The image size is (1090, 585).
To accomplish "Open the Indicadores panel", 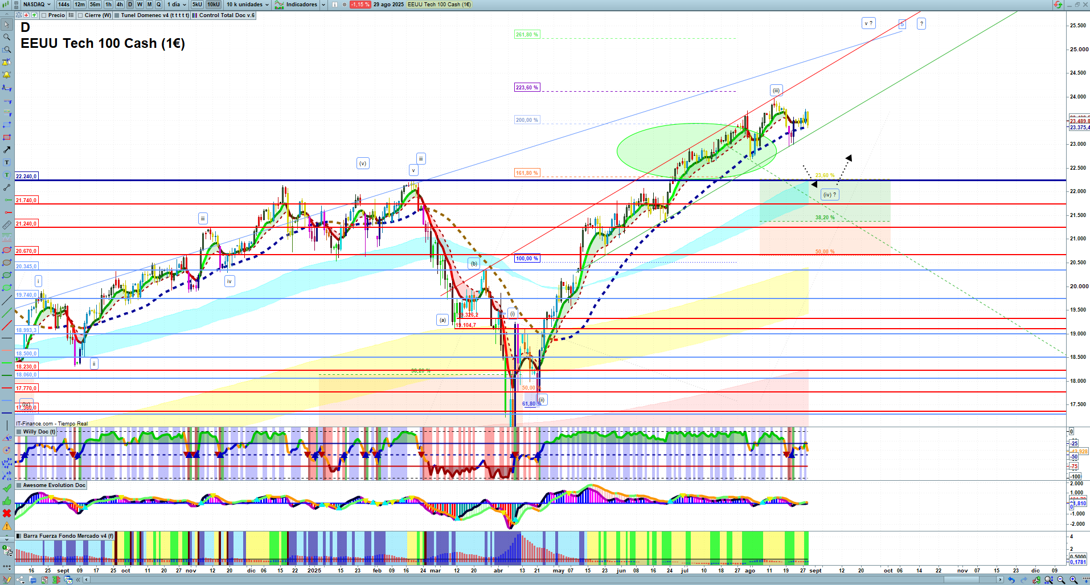I will (x=296, y=5).
